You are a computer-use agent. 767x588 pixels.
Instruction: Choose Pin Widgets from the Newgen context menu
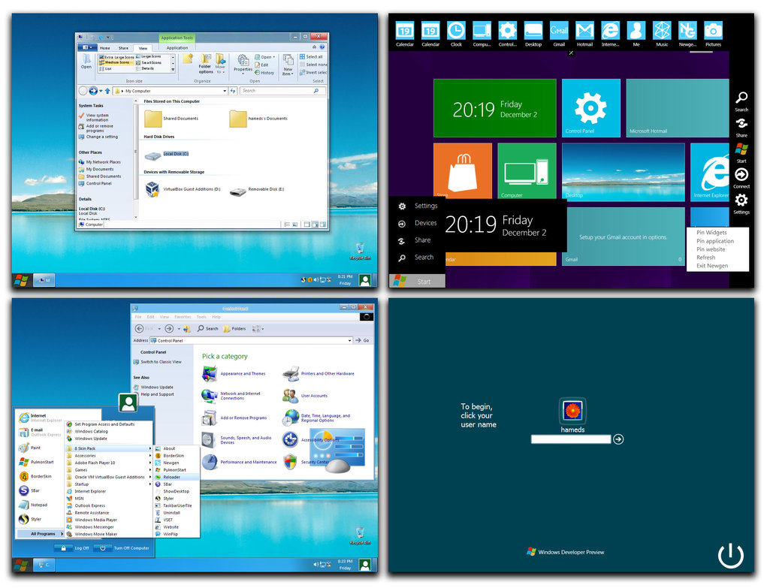[711, 232]
